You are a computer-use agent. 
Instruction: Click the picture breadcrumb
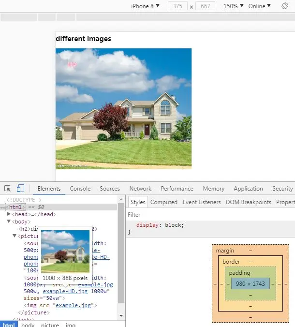click(50, 325)
